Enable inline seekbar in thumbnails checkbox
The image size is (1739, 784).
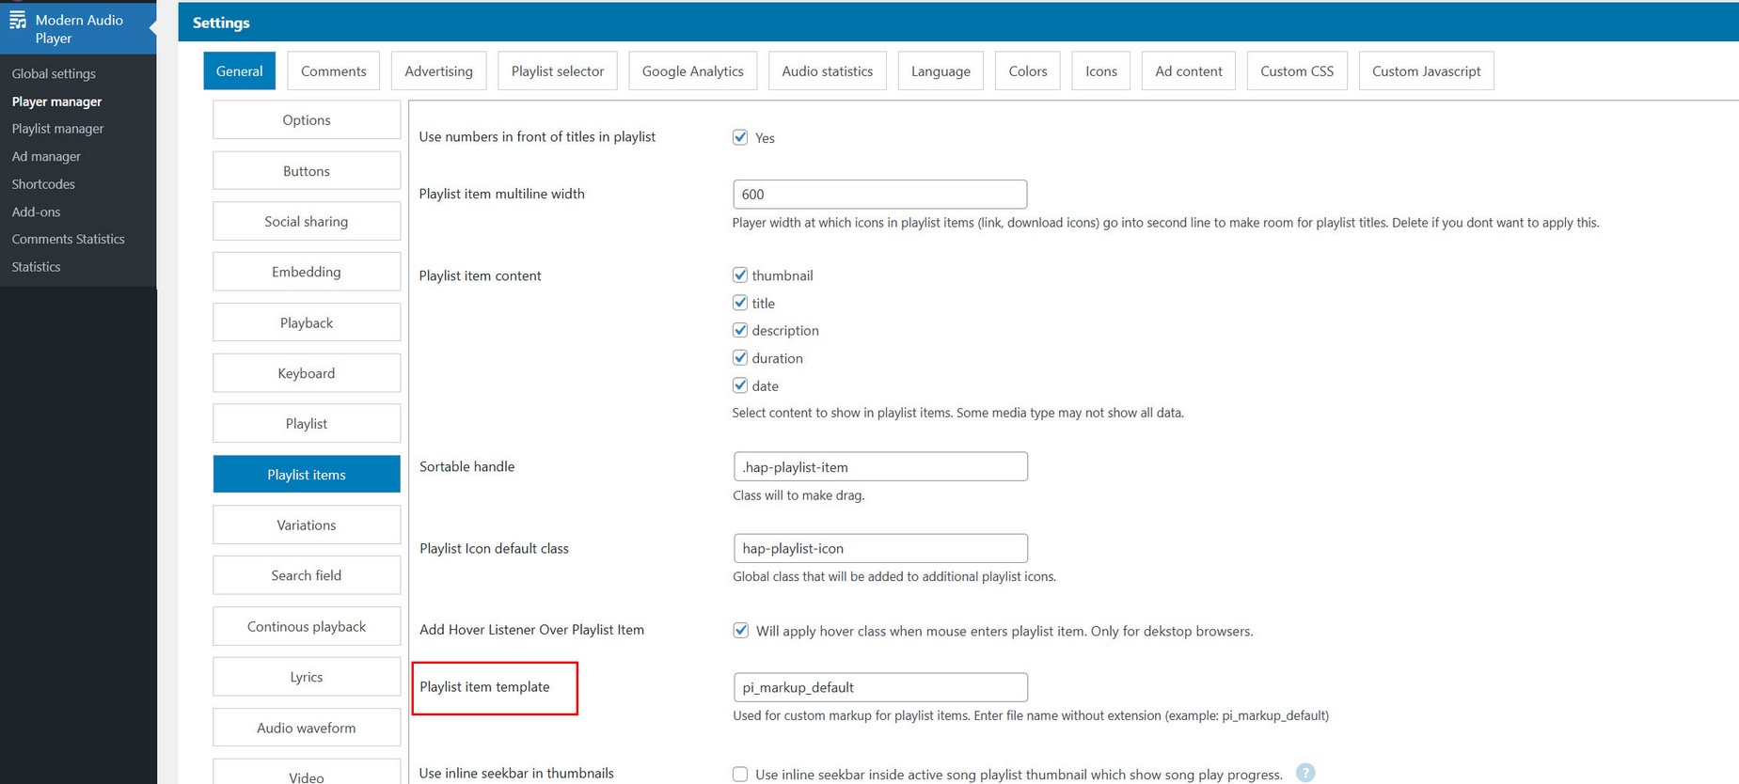(740, 775)
